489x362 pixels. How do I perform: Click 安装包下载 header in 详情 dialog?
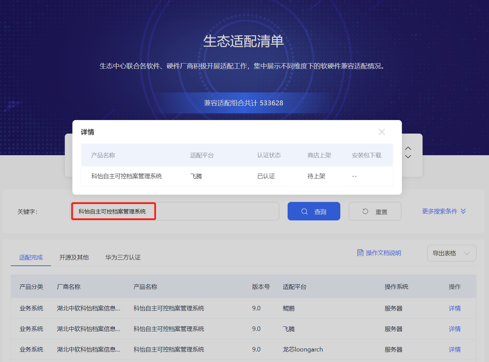(x=366, y=155)
